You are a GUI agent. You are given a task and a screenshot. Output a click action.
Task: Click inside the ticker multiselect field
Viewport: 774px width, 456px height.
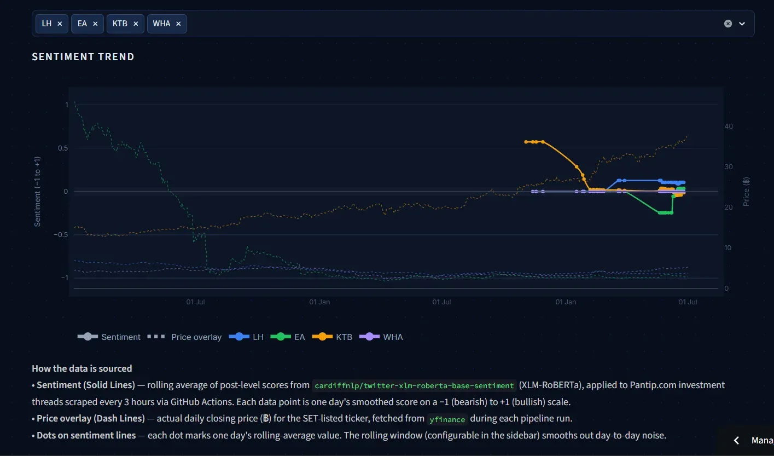pos(393,24)
